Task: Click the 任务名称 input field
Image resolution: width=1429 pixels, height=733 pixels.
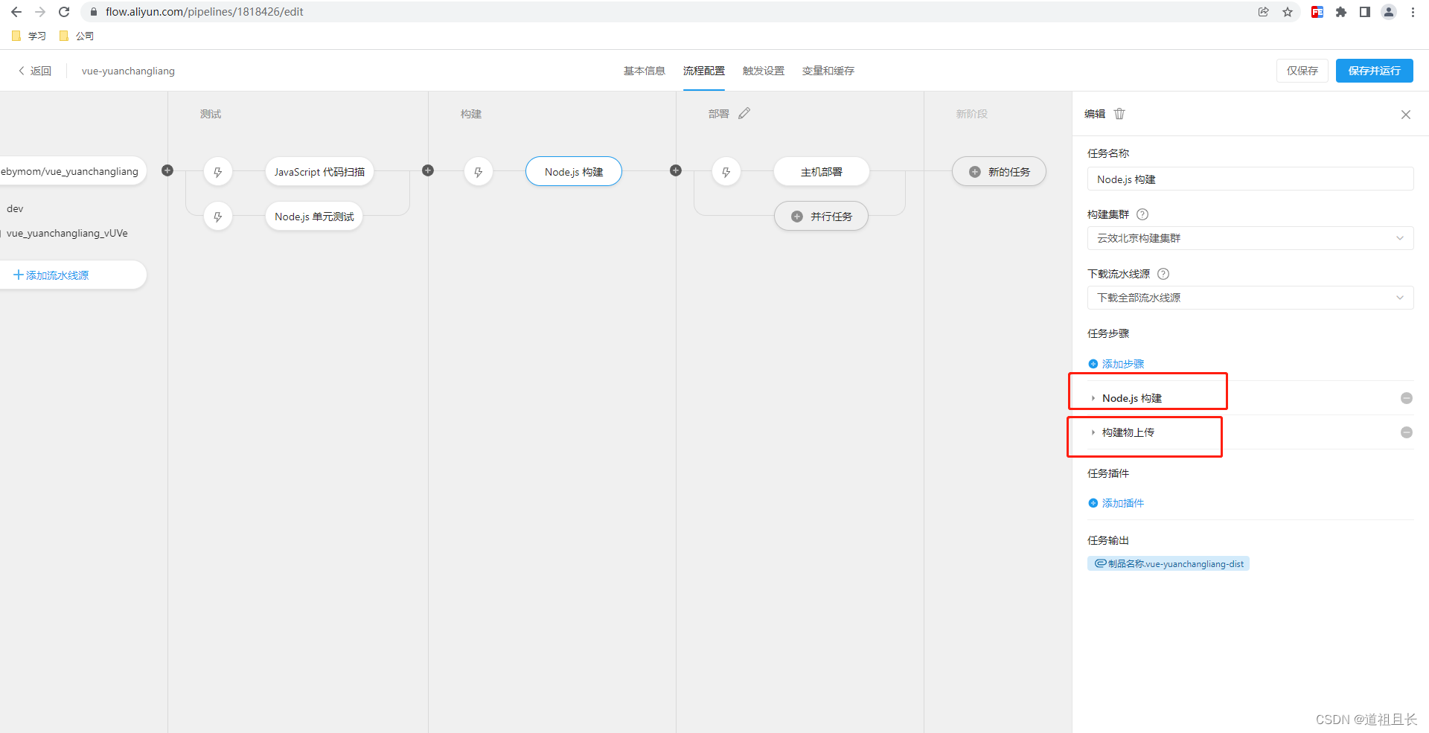Action: pyautogui.click(x=1250, y=179)
